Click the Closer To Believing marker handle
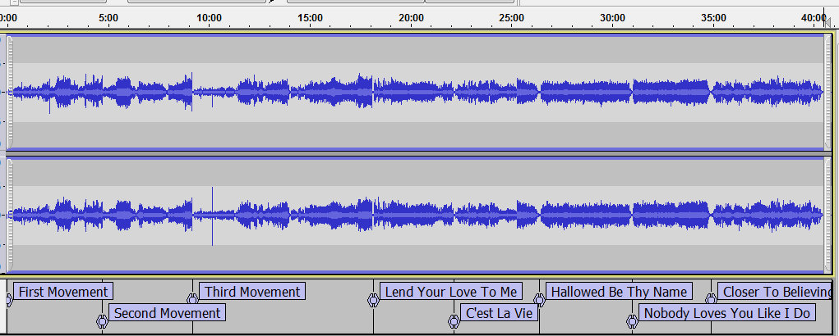 point(711,299)
